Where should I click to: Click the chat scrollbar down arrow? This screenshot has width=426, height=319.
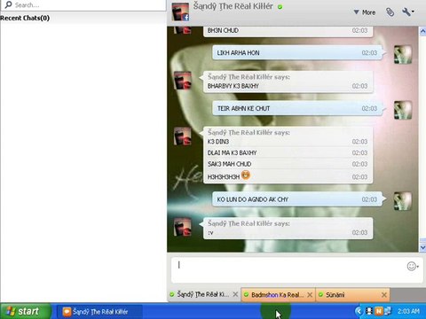pyautogui.click(x=422, y=247)
